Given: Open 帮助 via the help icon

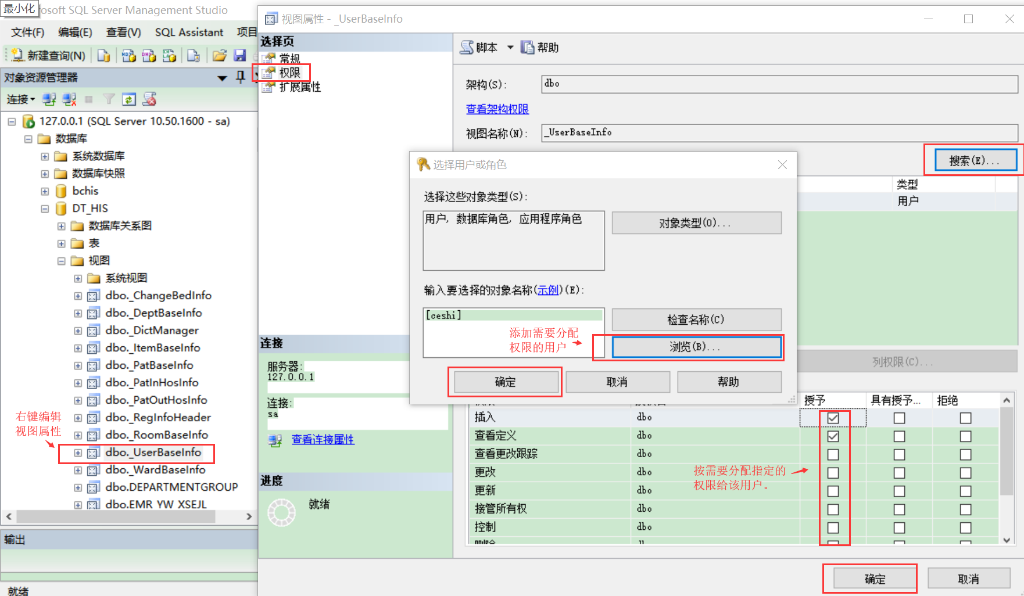Looking at the screenshot, I should (527, 47).
